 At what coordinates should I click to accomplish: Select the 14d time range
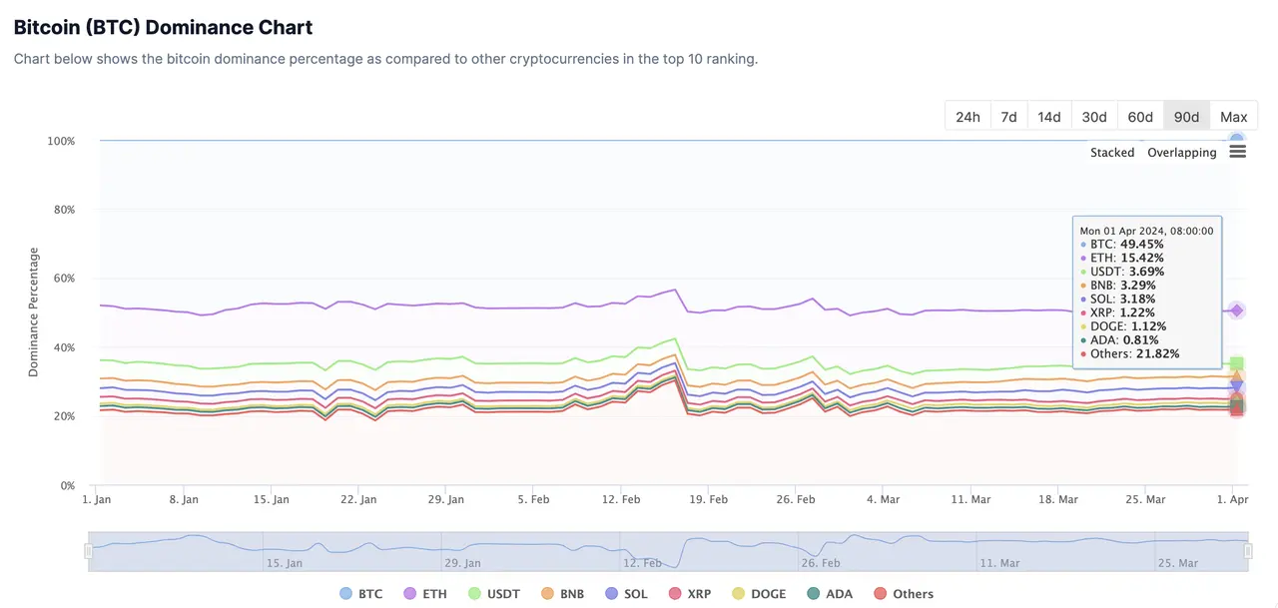[1048, 116]
